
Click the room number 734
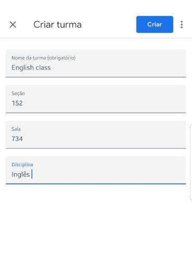click(x=17, y=139)
